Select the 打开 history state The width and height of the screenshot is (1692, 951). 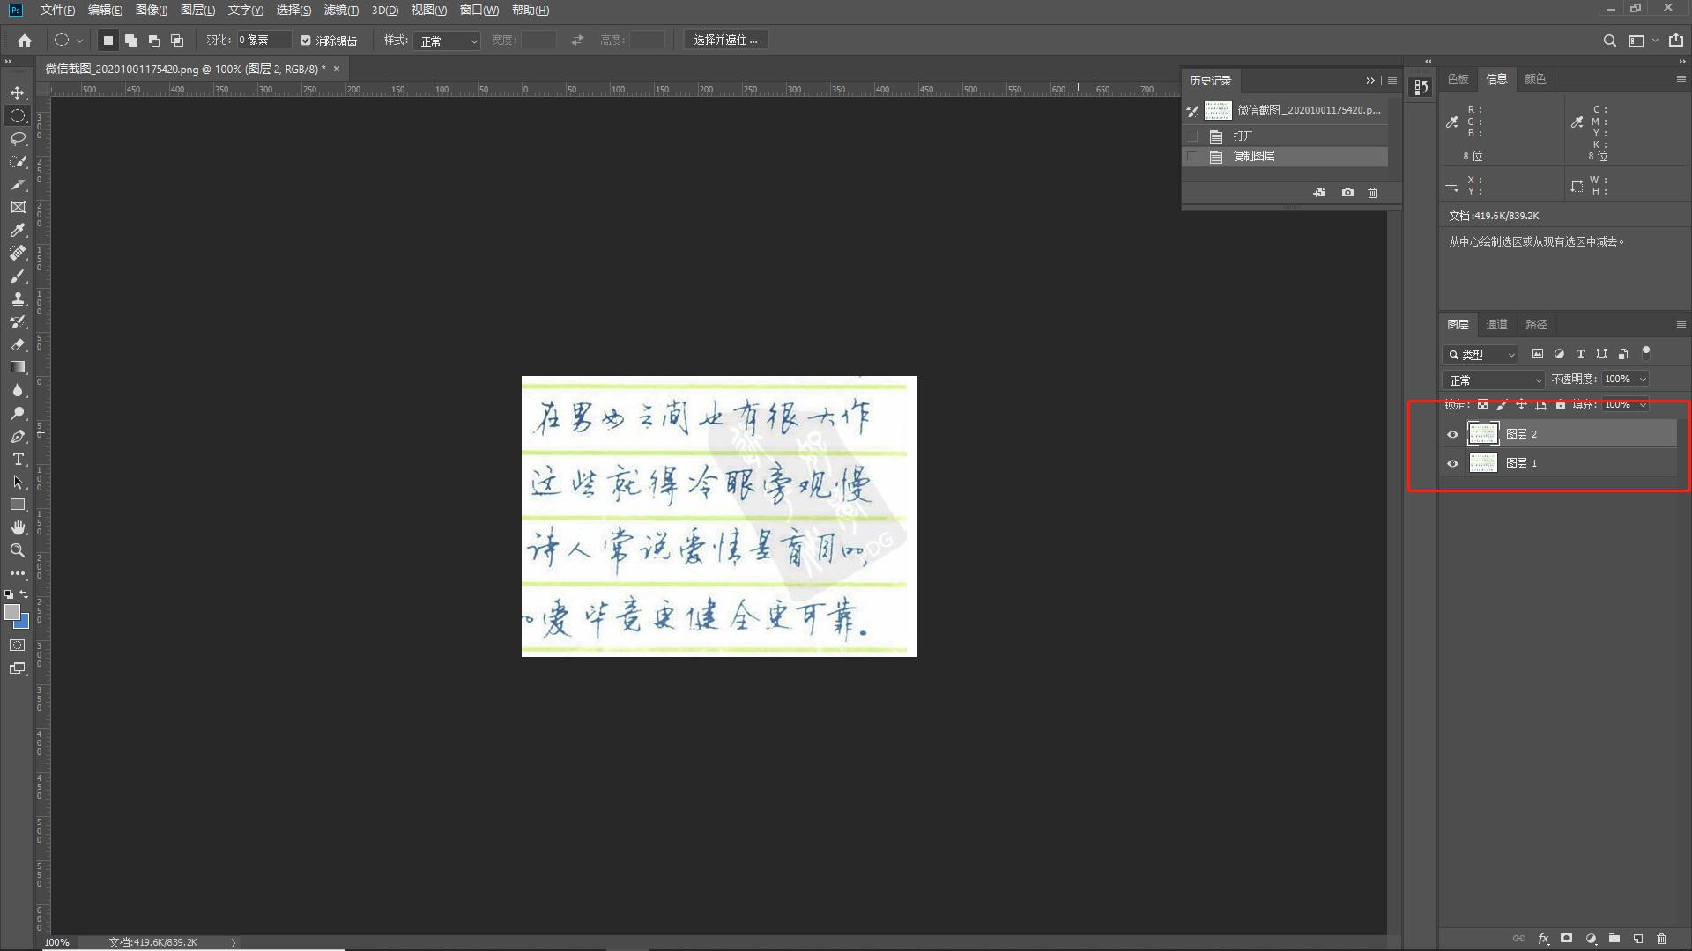click(x=1243, y=136)
